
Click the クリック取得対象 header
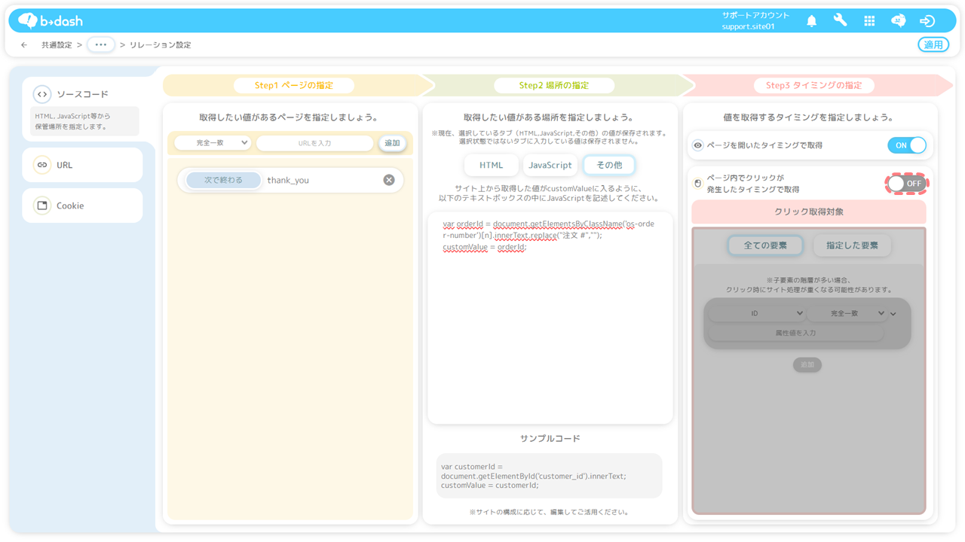click(x=809, y=212)
